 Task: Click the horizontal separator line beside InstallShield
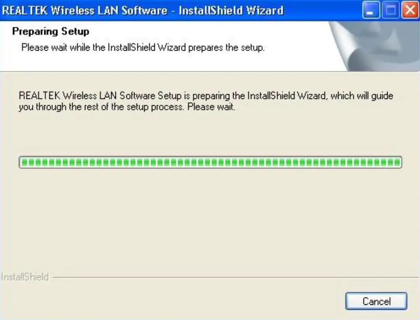[x=236, y=278]
